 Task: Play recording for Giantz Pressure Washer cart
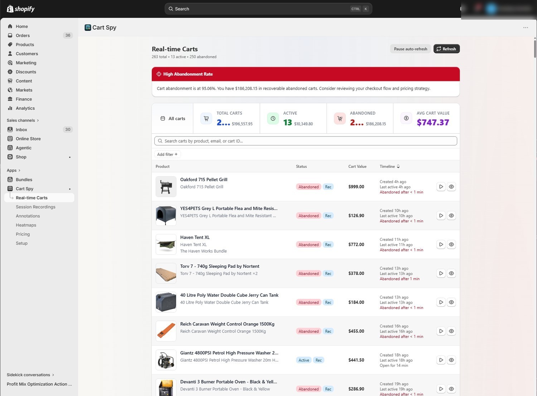click(x=441, y=360)
